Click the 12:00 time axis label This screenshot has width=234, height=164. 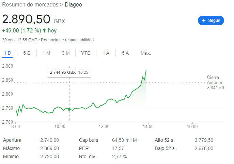[x=104, y=127]
